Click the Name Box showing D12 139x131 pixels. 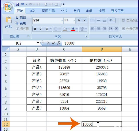[19, 43]
